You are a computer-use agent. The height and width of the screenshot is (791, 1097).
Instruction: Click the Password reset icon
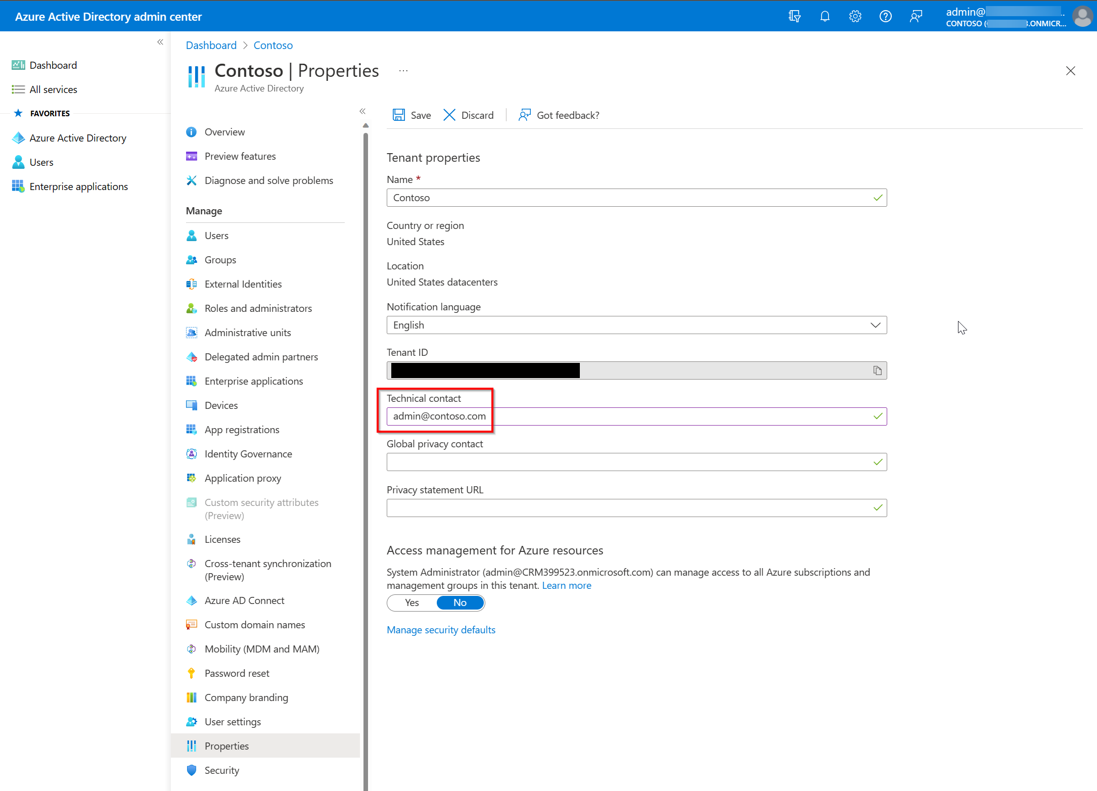(x=192, y=673)
